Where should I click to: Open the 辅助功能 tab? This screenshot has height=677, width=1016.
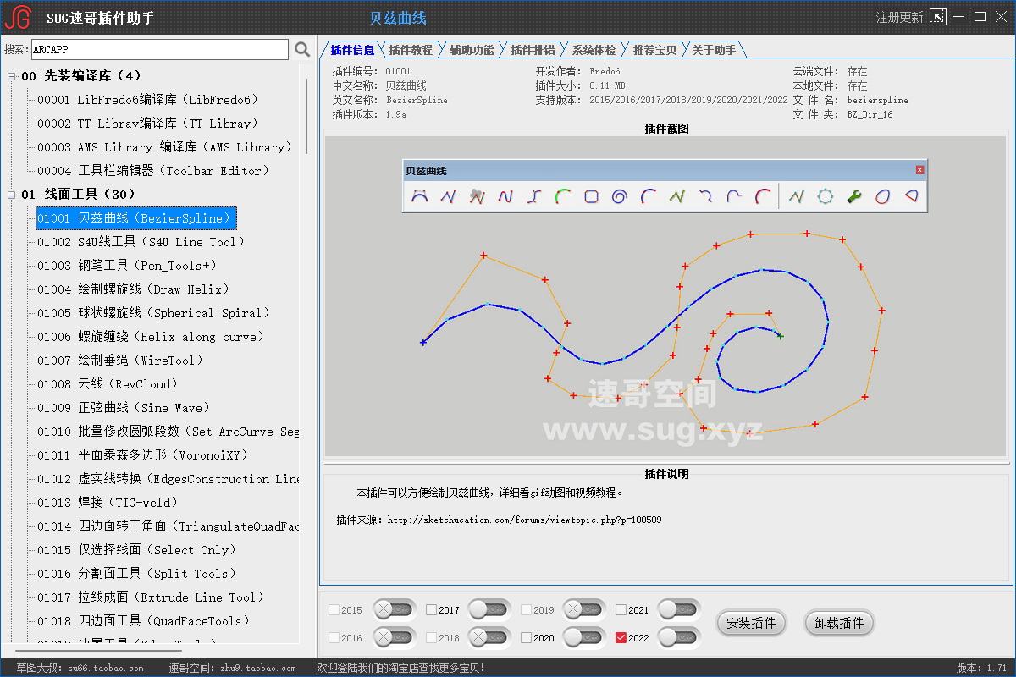click(472, 50)
